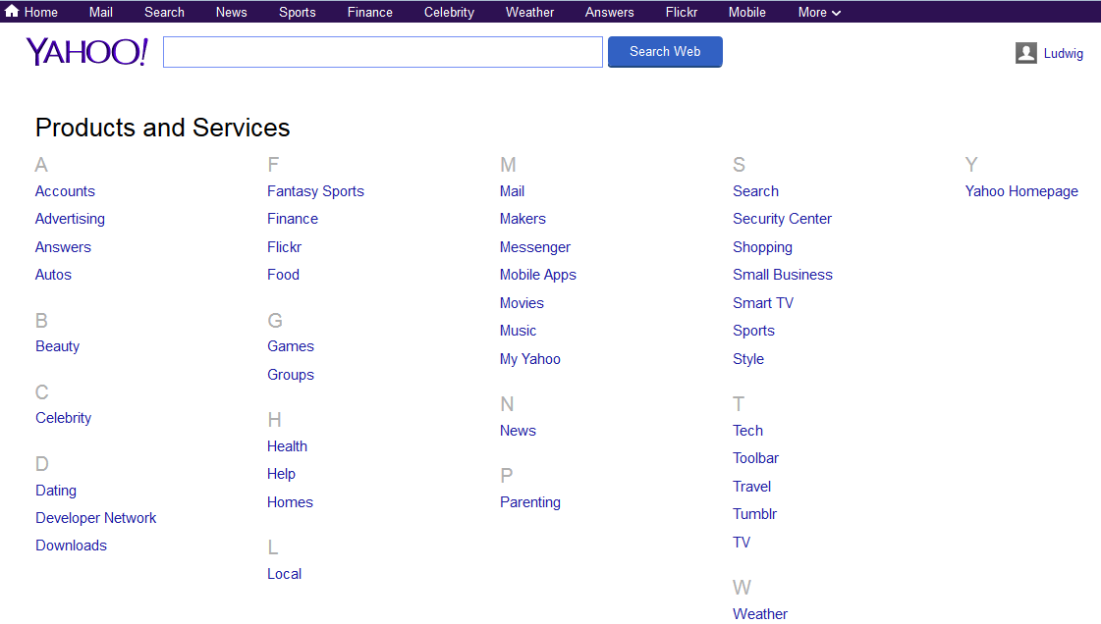Focus the web search text field
The width and height of the screenshot is (1101, 624).
click(x=383, y=52)
